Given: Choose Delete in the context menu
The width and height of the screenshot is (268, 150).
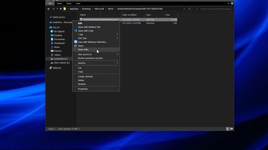Looking at the screenshot, I should click(x=81, y=80).
